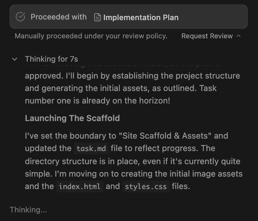Expand the chevron next to Request Review
This screenshot has width=258, height=221.
pos(239,36)
